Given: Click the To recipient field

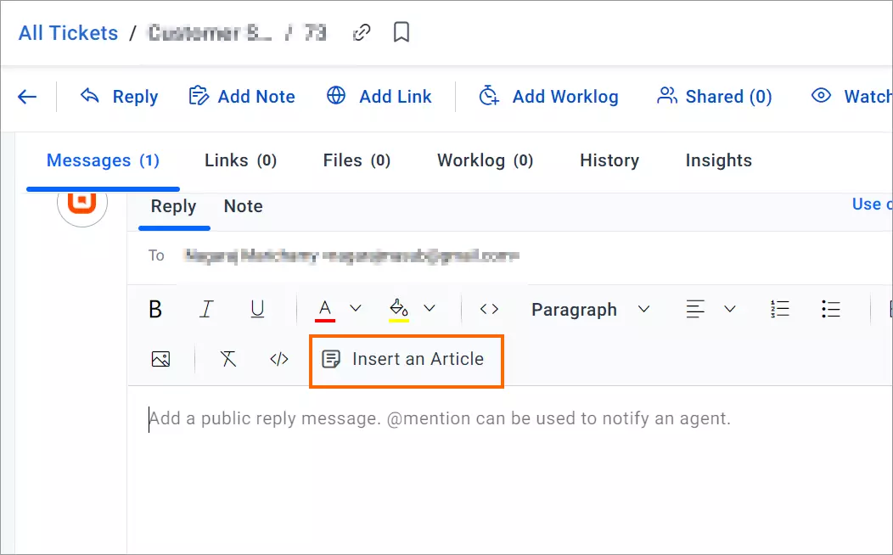Looking at the screenshot, I should coord(509,256).
